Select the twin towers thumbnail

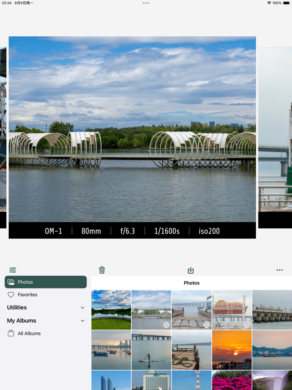111,380
